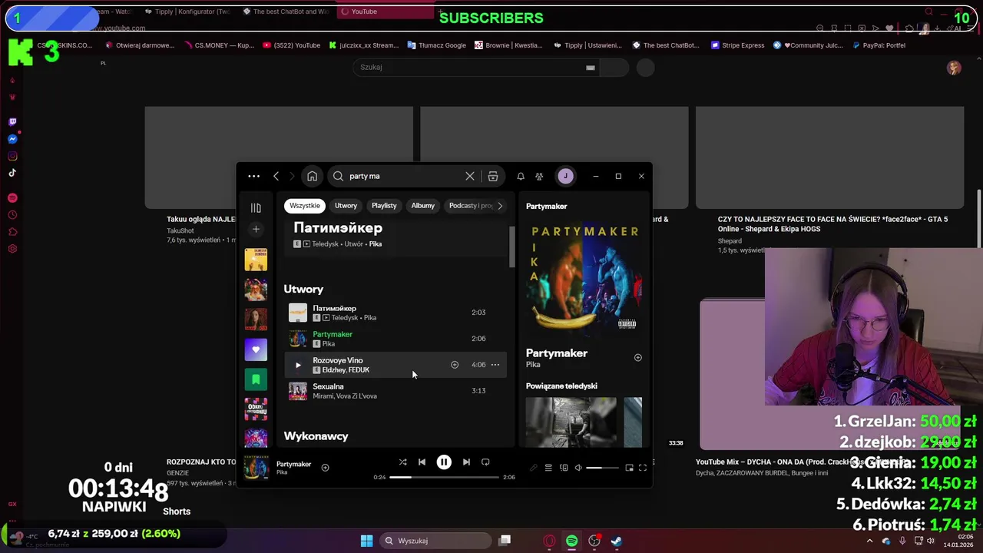This screenshot has width=983, height=553.
Task: Open PayPal: Portfel bookmark
Action: pos(879,45)
